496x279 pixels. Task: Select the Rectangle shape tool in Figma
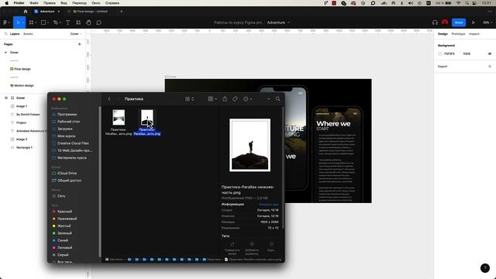click(43, 22)
